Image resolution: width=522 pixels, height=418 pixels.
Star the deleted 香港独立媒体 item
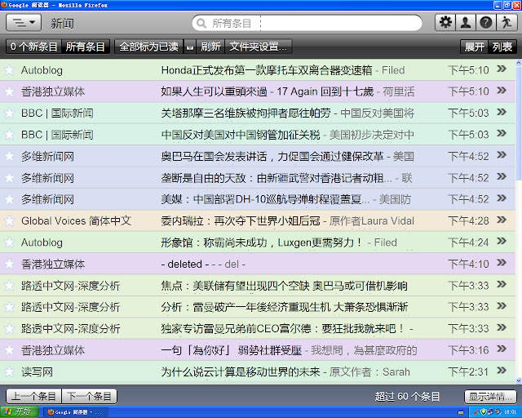coord(10,264)
